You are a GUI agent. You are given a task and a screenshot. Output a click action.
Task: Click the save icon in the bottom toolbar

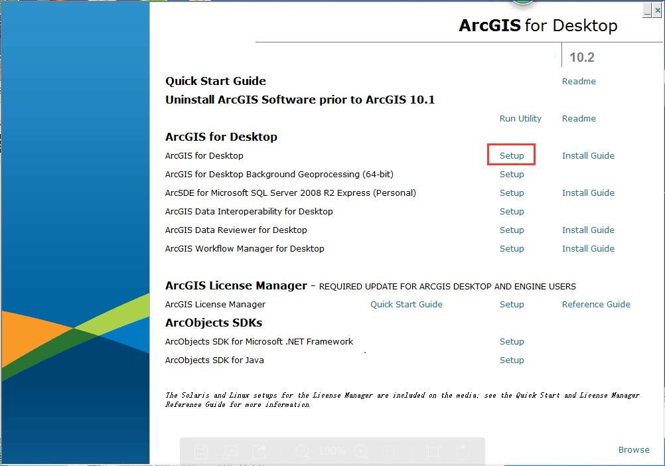201,452
